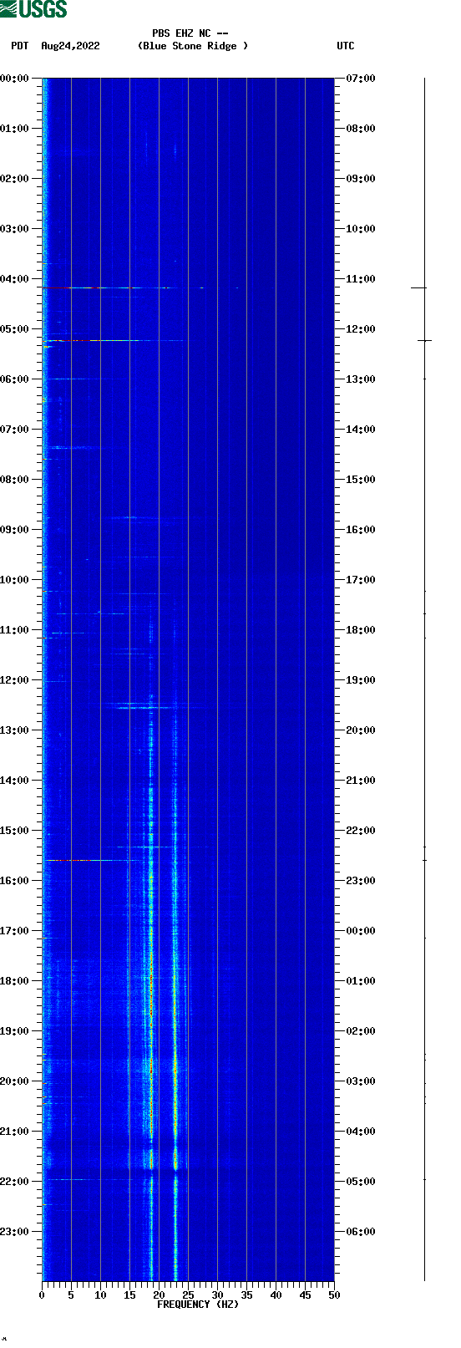Click the PDT '20:00' time label
This screenshot has height=1348, width=461.
14,1081
